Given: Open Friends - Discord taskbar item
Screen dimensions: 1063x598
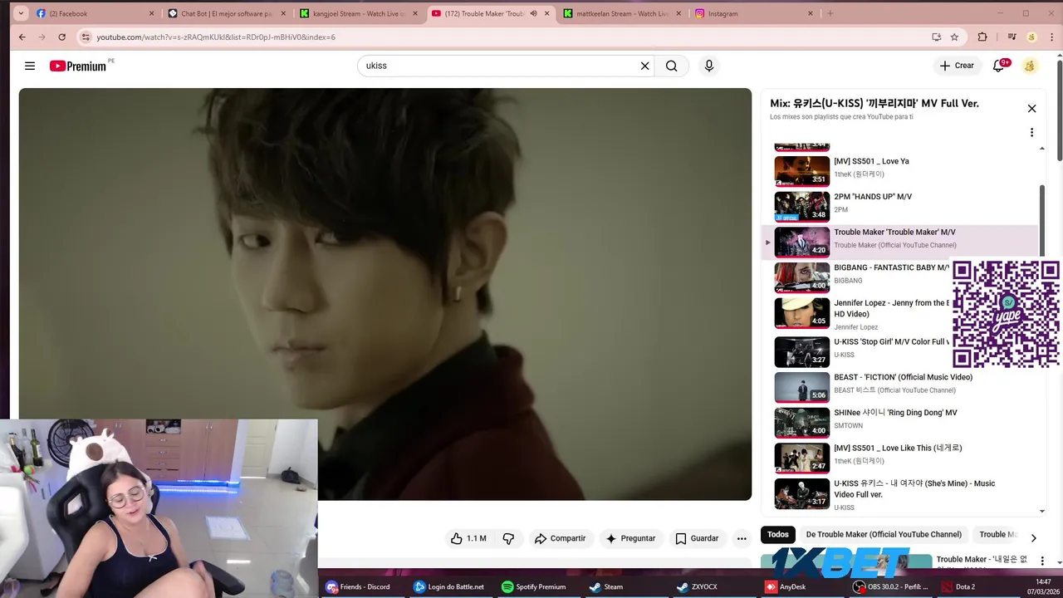Looking at the screenshot, I should point(358,586).
